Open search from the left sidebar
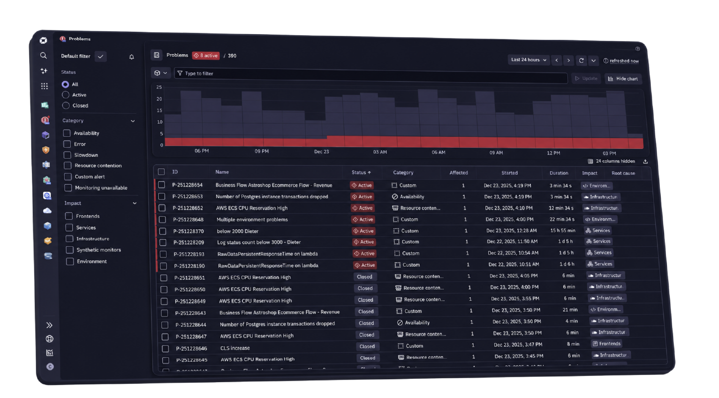Screen dimensions: 719x398 click(44, 55)
